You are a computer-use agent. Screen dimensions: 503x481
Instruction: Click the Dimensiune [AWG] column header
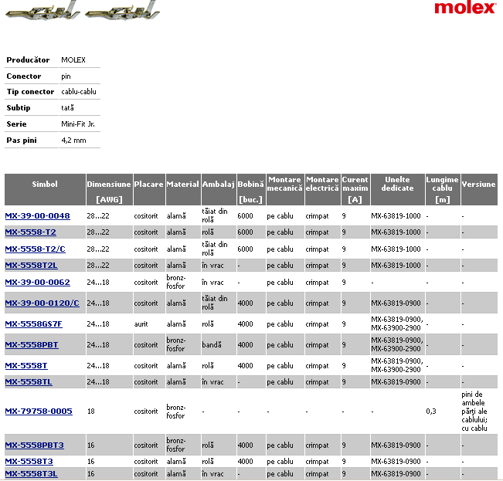[109, 189]
